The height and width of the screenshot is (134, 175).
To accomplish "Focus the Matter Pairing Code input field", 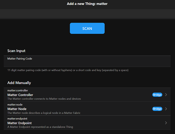I will pos(87,63).
